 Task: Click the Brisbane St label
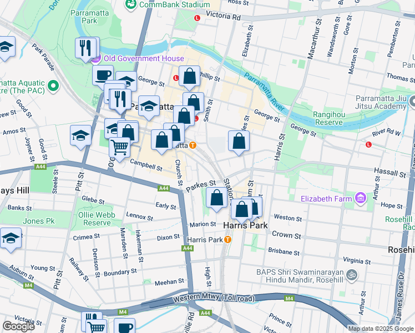tap(284, 251)
